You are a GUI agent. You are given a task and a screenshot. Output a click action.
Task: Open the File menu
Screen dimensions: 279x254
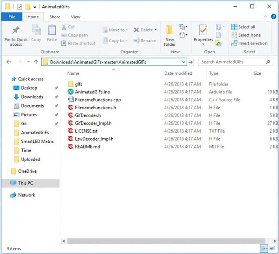pyautogui.click(x=12, y=17)
